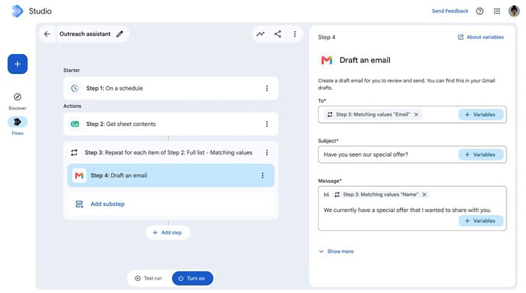526x293 pixels.
Task: Open About variables link
Action: pyautogui.click(x=481, y=37)
